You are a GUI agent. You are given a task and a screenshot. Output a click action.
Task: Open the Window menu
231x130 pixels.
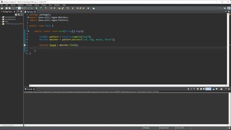(57, 5)
